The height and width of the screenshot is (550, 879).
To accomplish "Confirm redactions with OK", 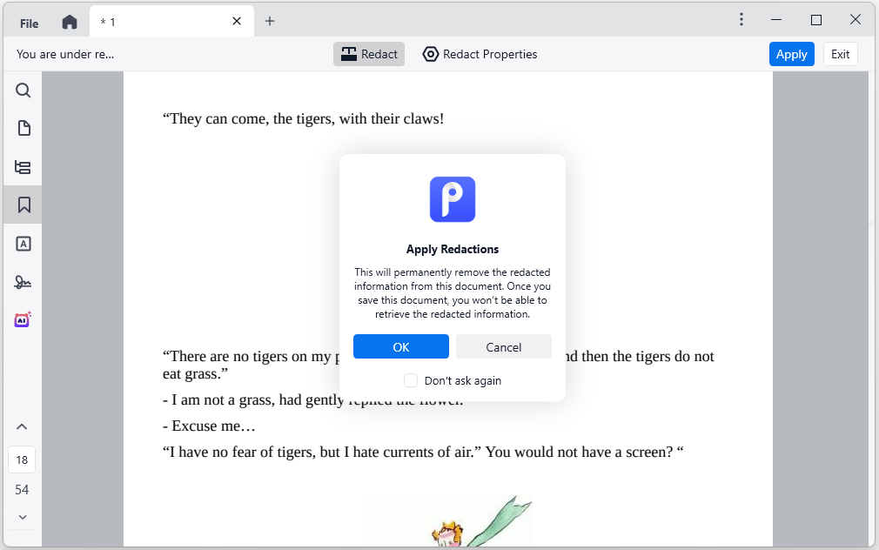I will coord(401,347).
